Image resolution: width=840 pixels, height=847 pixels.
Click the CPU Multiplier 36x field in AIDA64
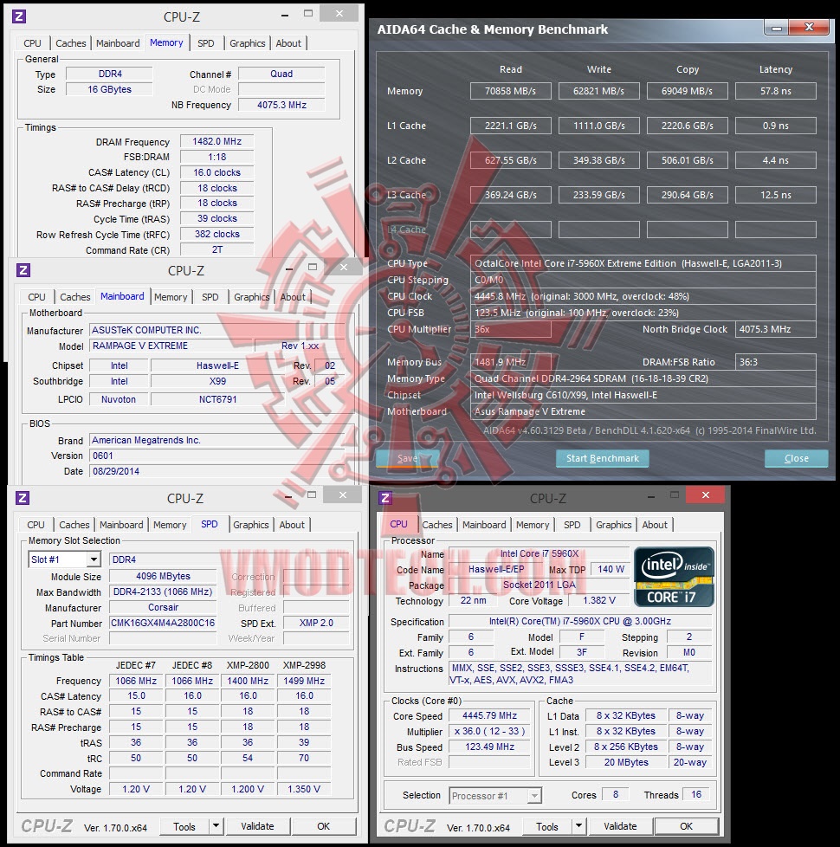click(x=510, y=329)
